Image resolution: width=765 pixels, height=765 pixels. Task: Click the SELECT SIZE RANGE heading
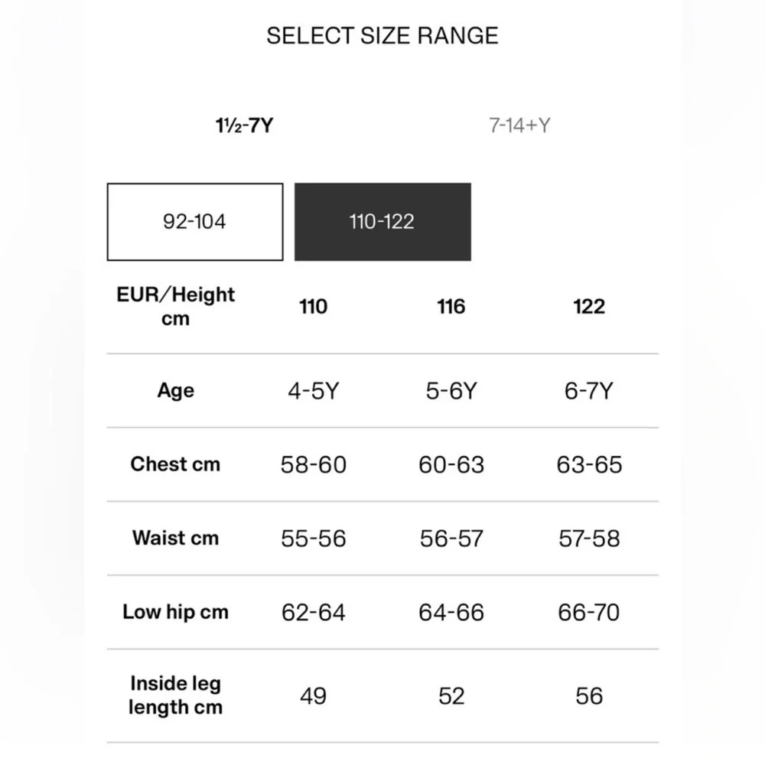pos(382,36)
